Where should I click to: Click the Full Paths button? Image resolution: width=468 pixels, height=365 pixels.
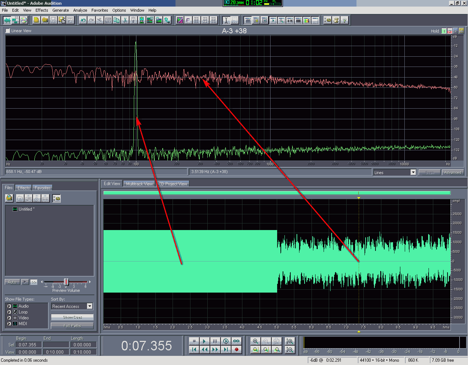pyautogui.click(x=72, y=326)
